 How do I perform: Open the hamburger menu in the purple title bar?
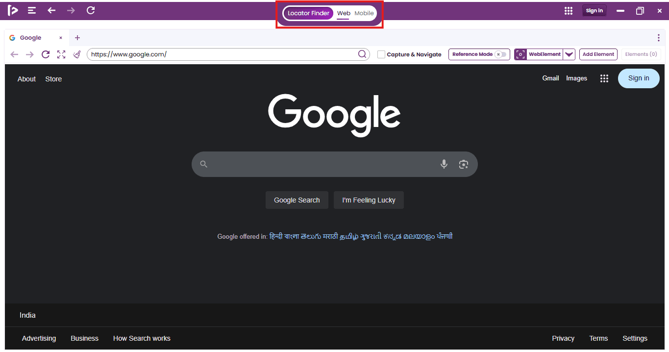32,10
